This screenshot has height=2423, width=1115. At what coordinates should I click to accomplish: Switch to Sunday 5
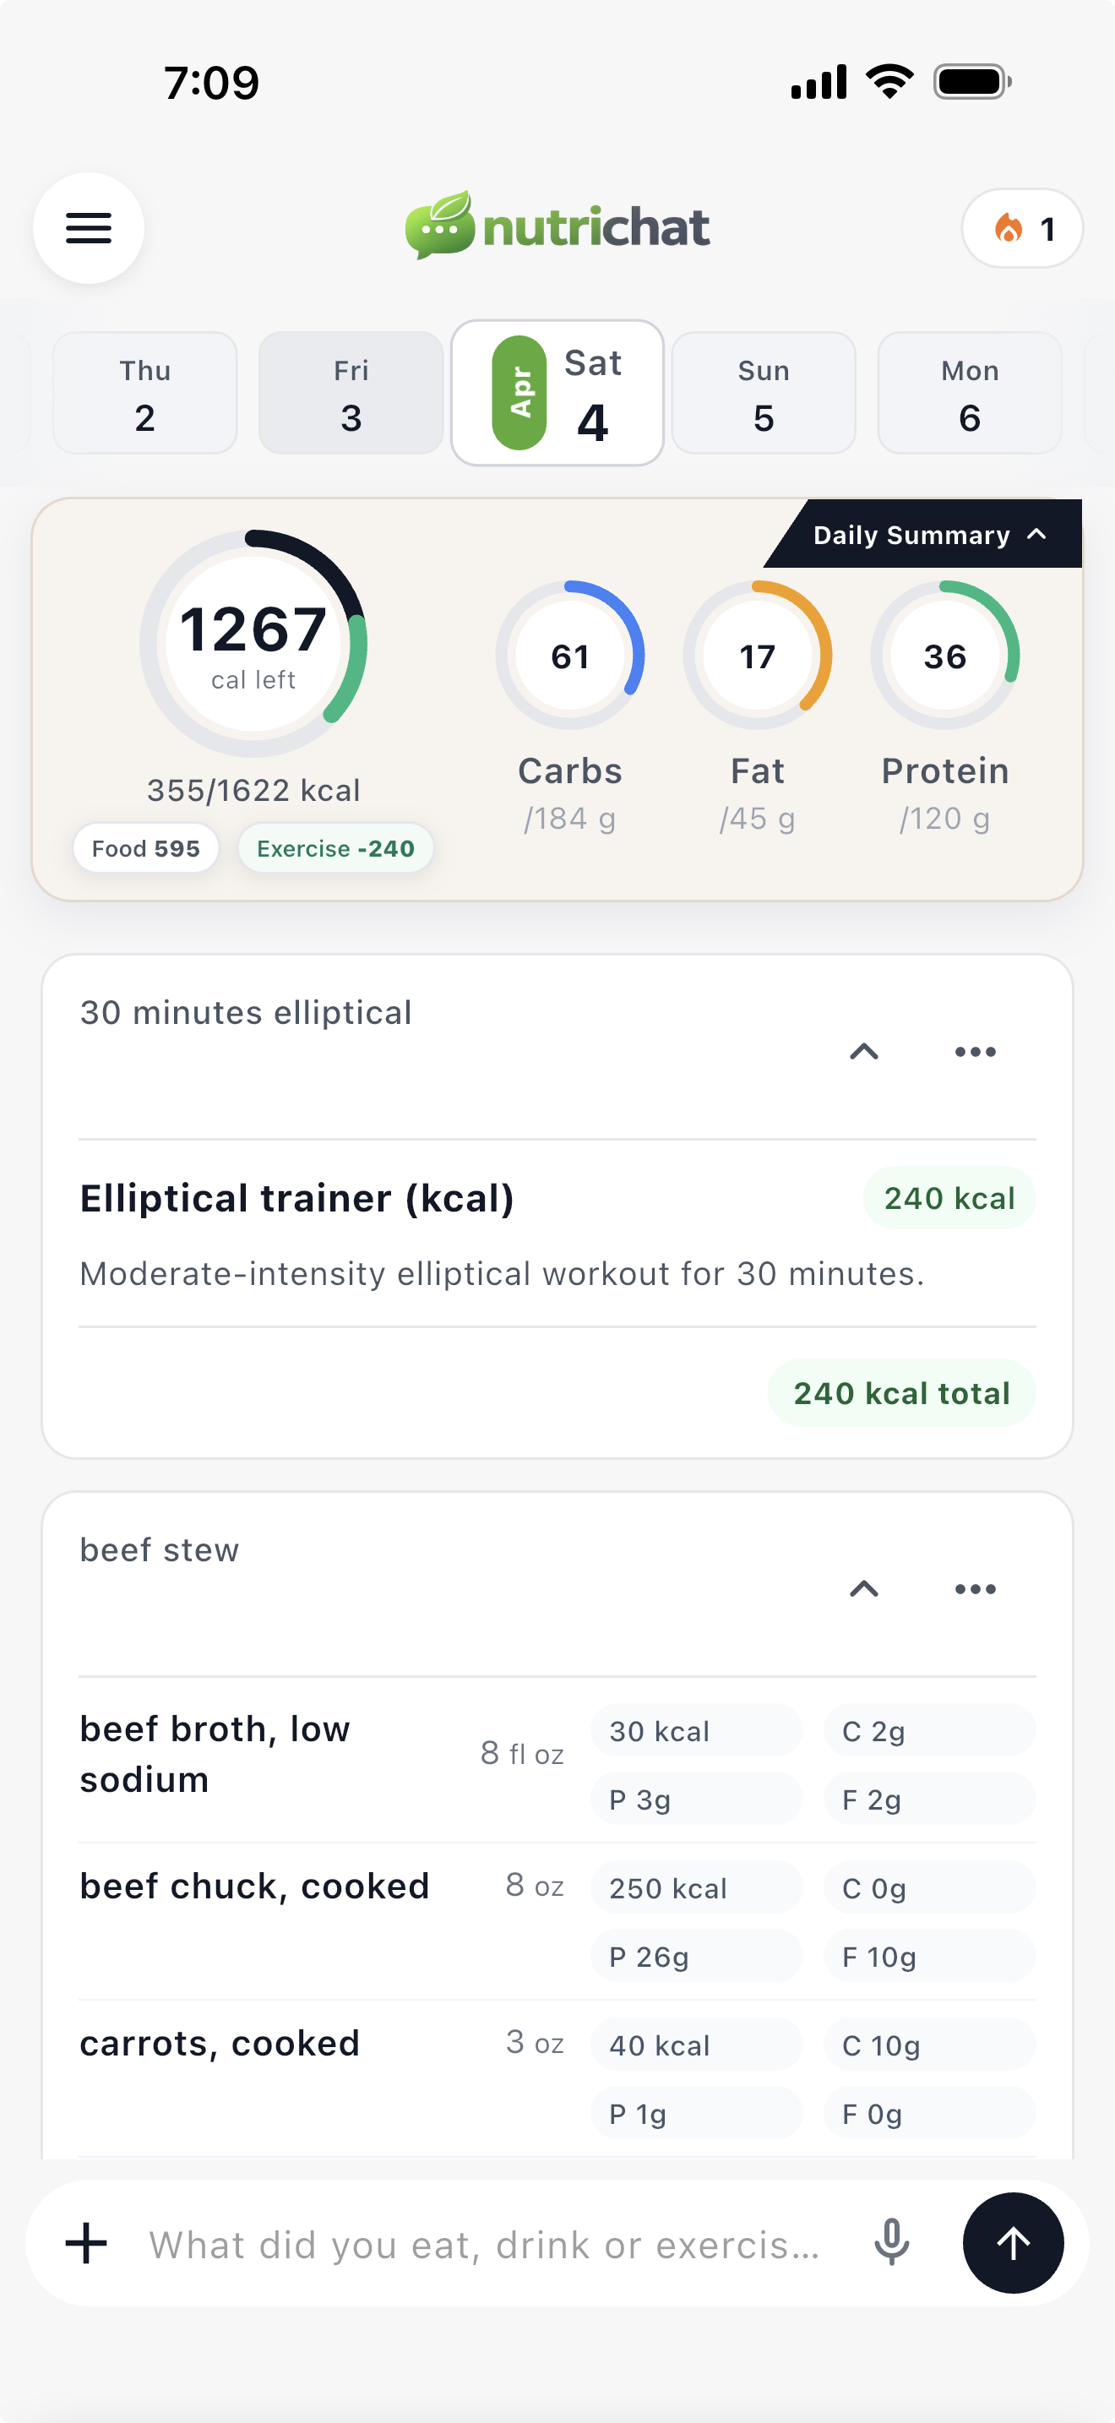pos(764,392)
